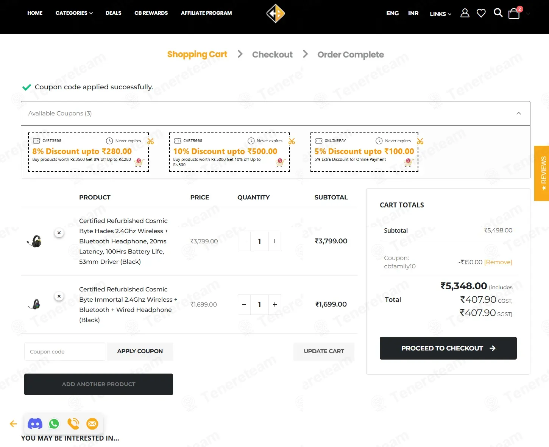
Task: Click scissors icon on CART3500 coupon
Action: (151, 141)
